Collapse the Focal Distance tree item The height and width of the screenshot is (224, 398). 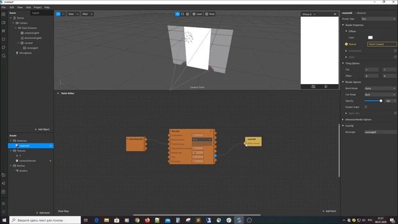tap(16, 28)
